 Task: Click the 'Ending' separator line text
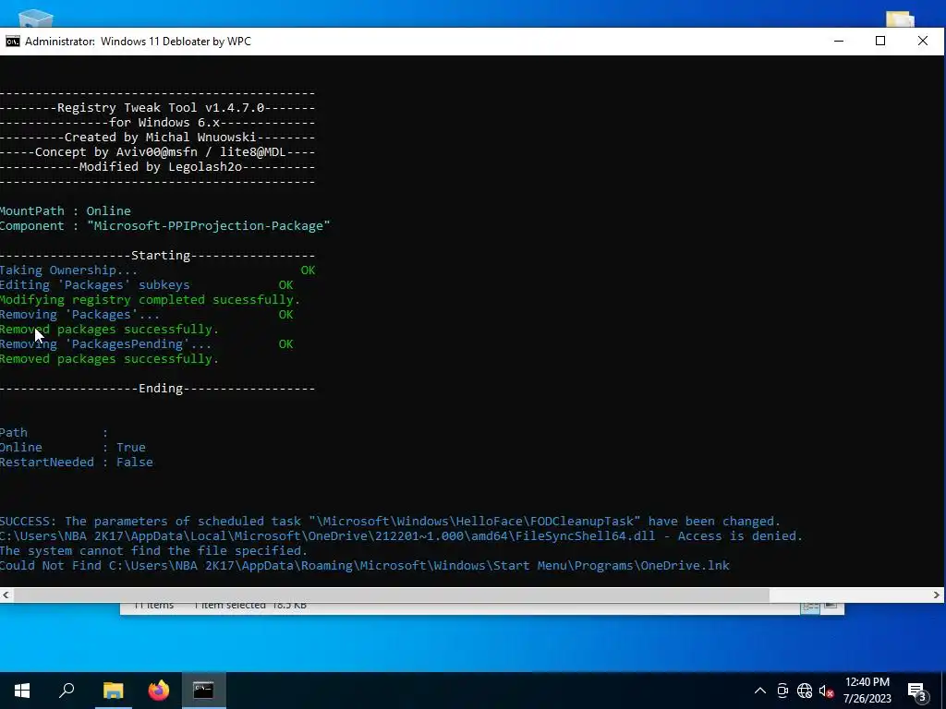click(x=161, y=389)
